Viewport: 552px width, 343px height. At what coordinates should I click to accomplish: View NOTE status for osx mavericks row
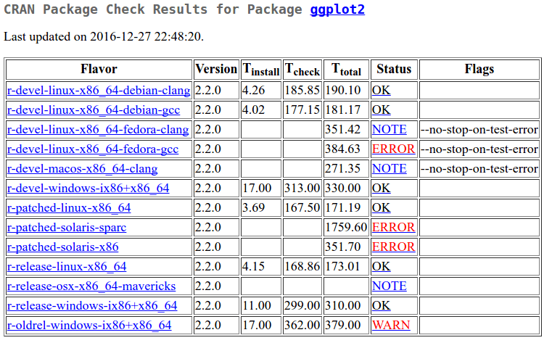pos(389,286)
